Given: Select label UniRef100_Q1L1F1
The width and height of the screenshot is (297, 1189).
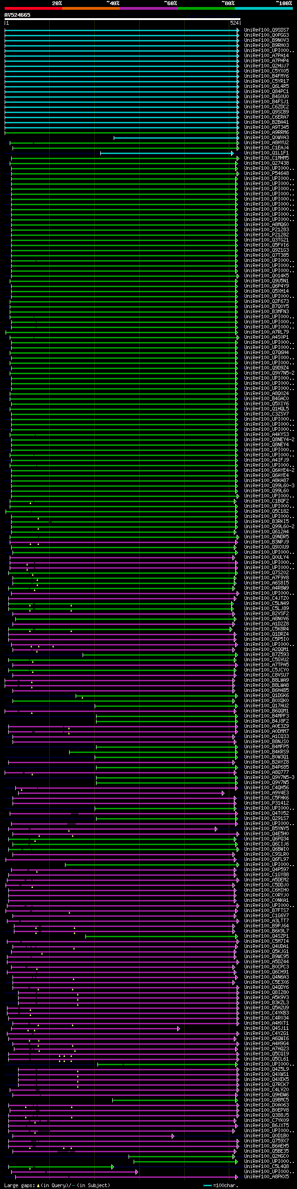Looking at the screenshot, I should 266,153.
